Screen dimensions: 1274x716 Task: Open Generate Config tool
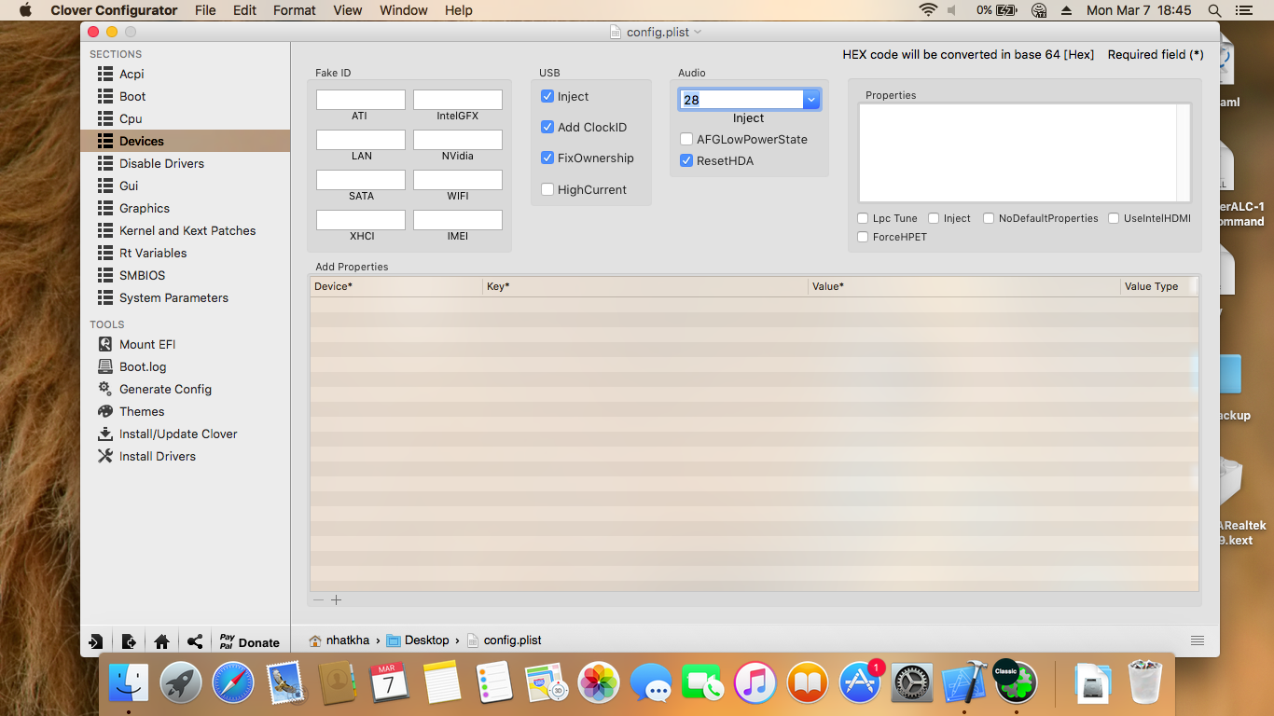point(154,389)
